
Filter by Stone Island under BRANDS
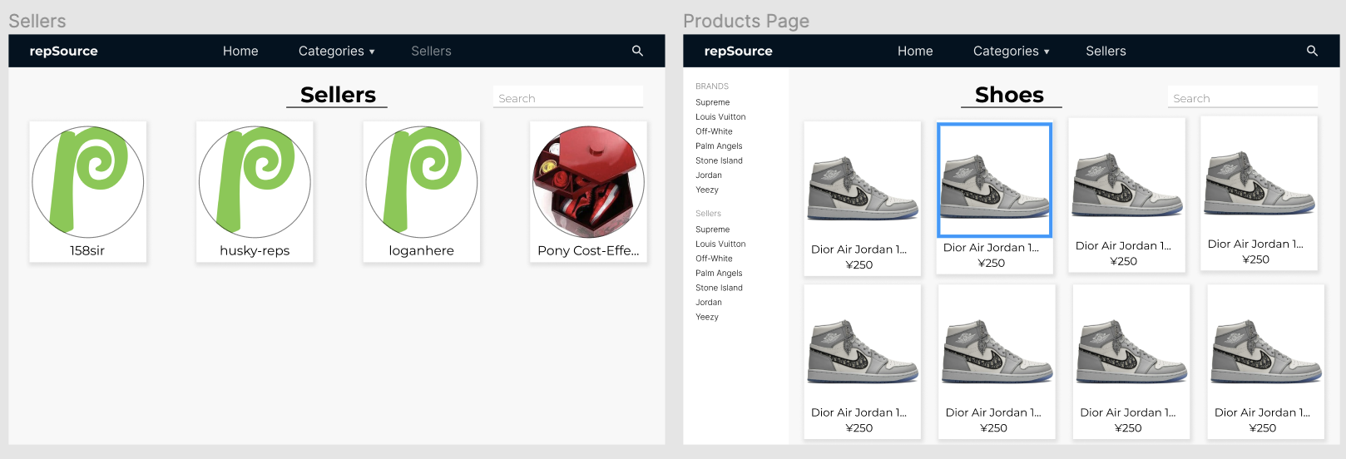(x=720, y=160)
